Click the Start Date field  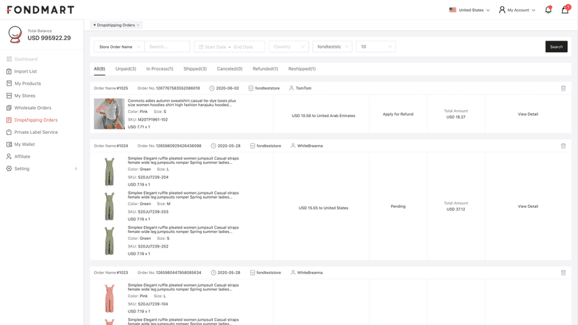tap(215, 47)
